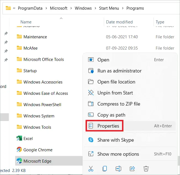Go to the Windows breadcrumb
The height and width of the screenshot is (175, 180).
pos(83,8)
